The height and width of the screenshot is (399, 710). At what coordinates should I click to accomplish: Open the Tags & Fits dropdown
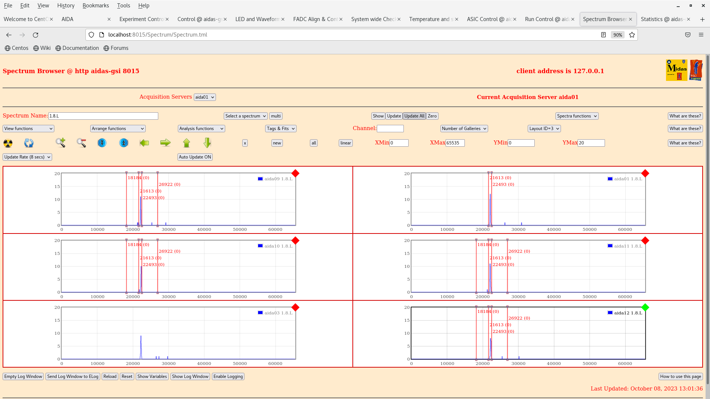click(x=281, y=129)
